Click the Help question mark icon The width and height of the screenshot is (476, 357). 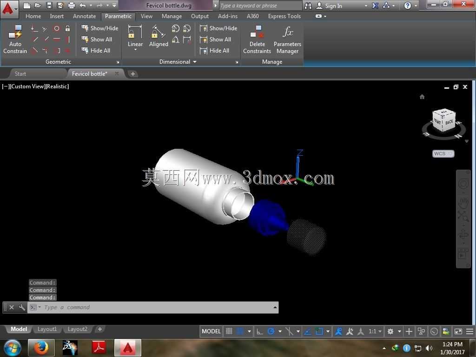[408, 6]
